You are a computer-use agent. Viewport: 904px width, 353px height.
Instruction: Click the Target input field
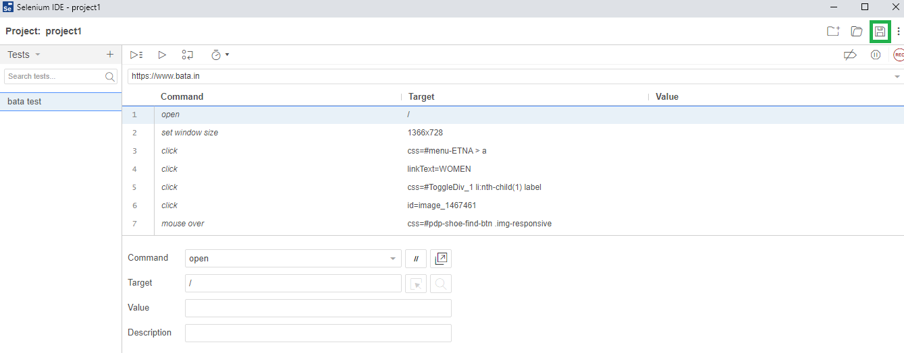point(293,284)
